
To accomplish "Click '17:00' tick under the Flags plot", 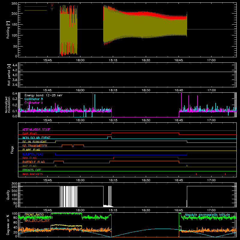I will point(211,180).
